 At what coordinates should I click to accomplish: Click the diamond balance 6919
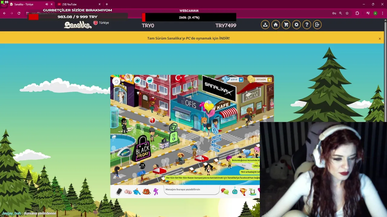click(234, 80)
